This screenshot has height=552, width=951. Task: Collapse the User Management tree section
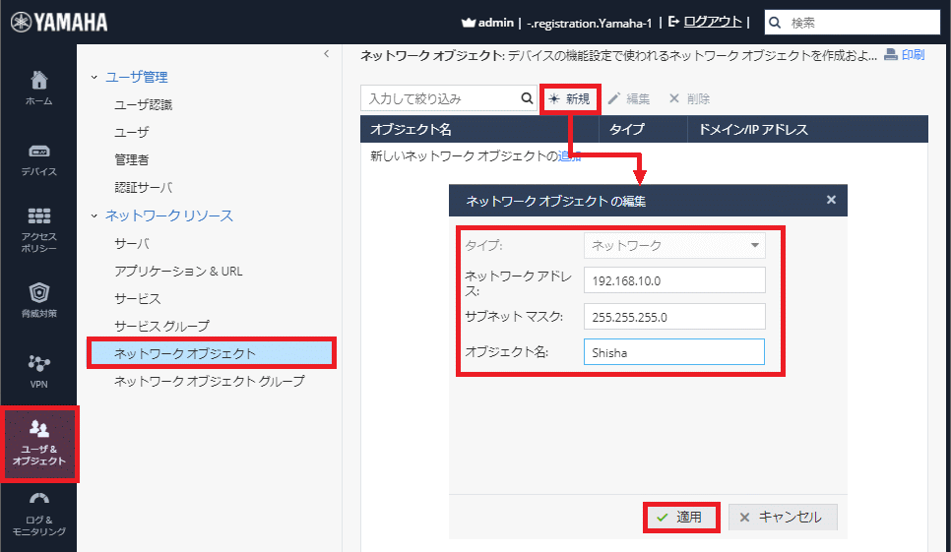(x=95, y=77)
